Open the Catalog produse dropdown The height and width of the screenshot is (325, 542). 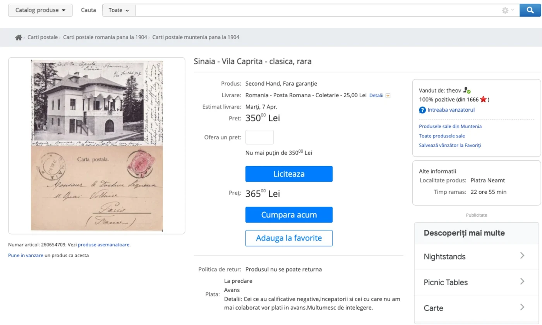(x=40, y=10)
